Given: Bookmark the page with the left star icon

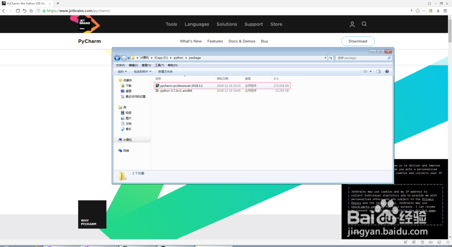Looking at the screenshot, I should click(x=31, y=11).
